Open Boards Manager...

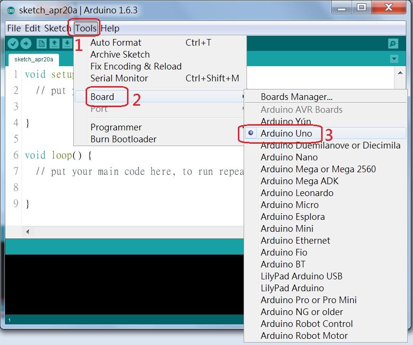[x=326, y=97]
